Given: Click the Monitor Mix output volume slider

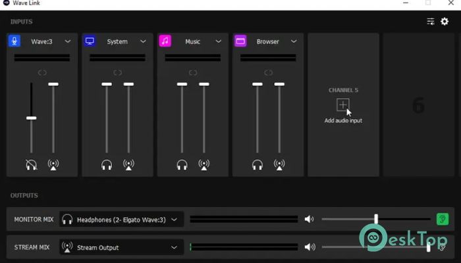Looking at the screenshot, I should coord(376,219).
